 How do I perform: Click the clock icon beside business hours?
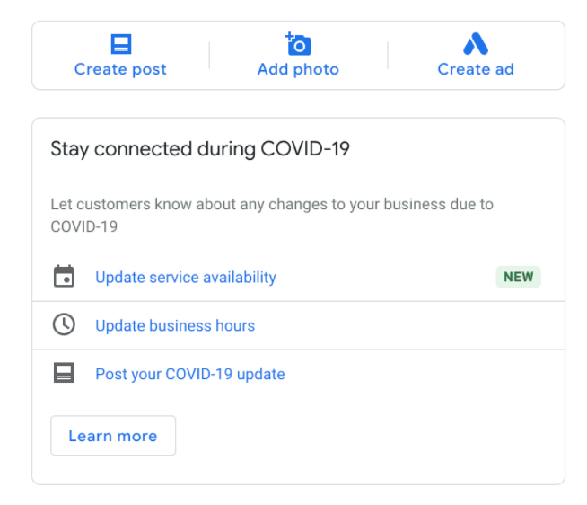tap(64, 324)
